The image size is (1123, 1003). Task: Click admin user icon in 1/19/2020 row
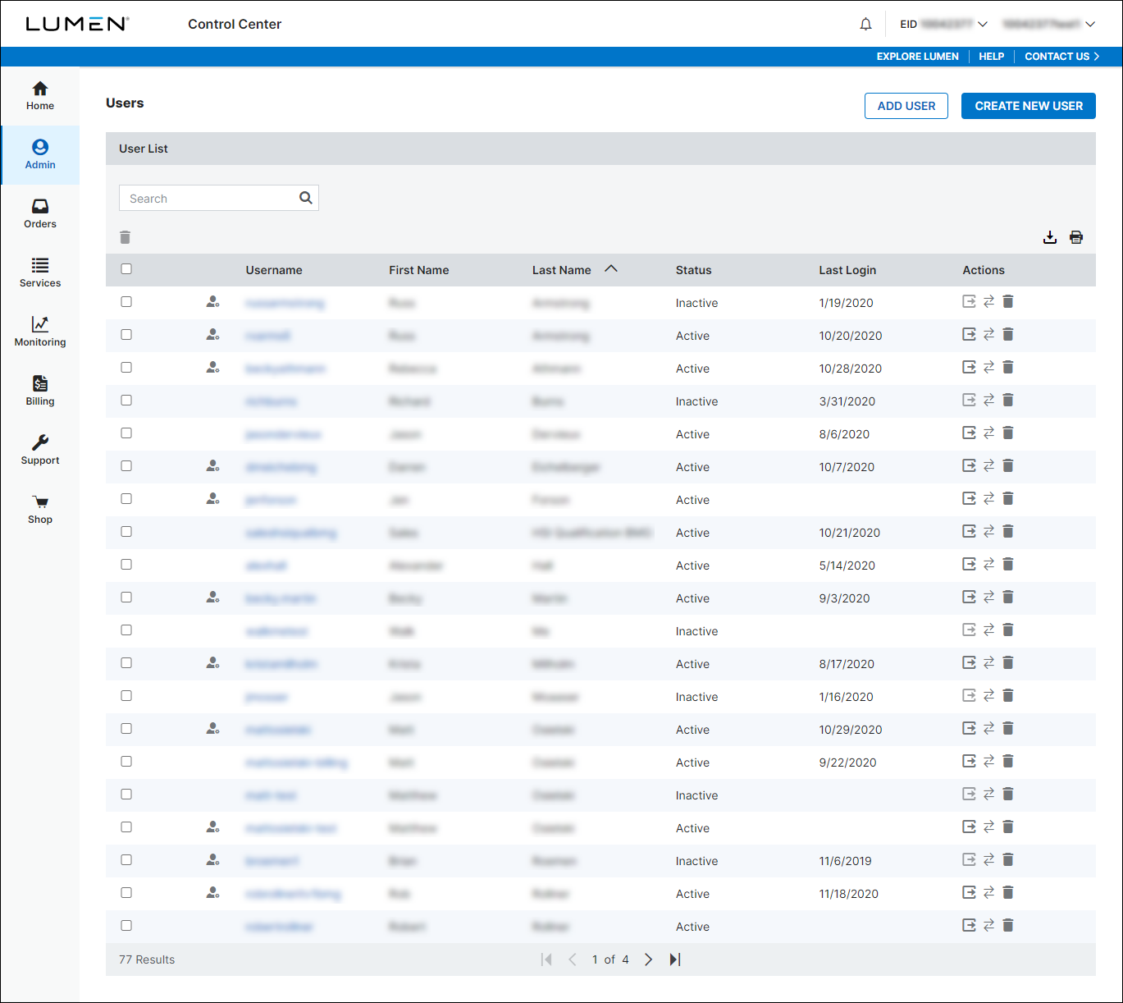[x=212, y=301]
